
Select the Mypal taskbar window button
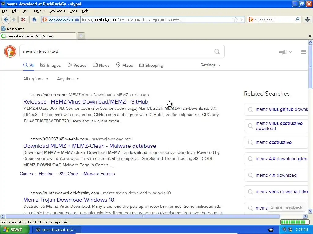[x=57, y=230]
